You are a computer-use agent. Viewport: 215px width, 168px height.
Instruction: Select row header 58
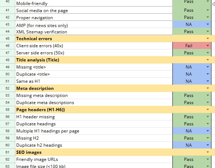[7, 131]
